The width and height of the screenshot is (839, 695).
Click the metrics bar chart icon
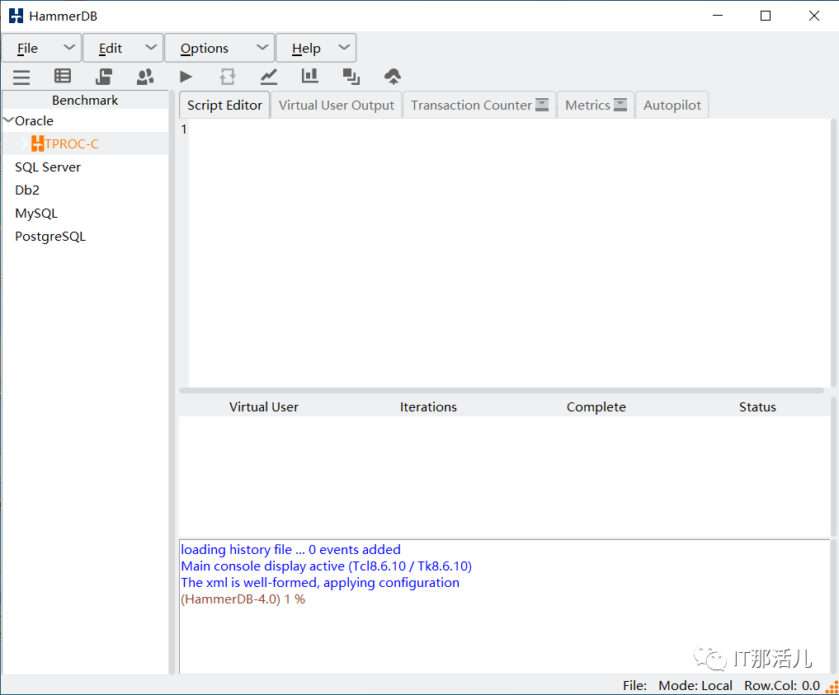310,76
